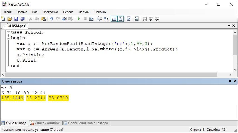Viewport: 238px width, 133px height.
Task: Click the Undo arrow icon
Action: [x=51, y=19]
